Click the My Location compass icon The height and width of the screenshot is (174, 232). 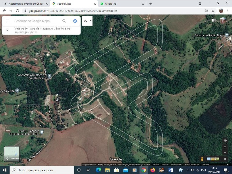click(x=225, y=140)
